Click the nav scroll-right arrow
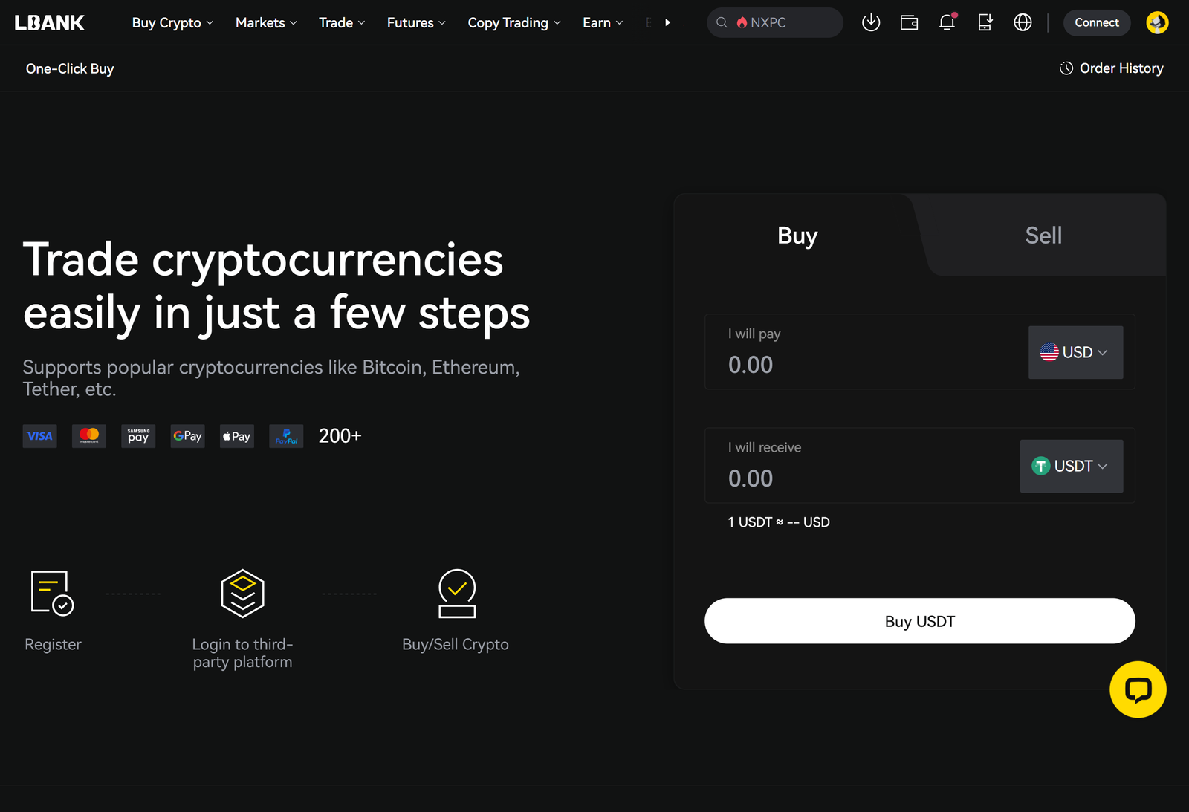Screen dimensions: 1189x812 point(667,23)
